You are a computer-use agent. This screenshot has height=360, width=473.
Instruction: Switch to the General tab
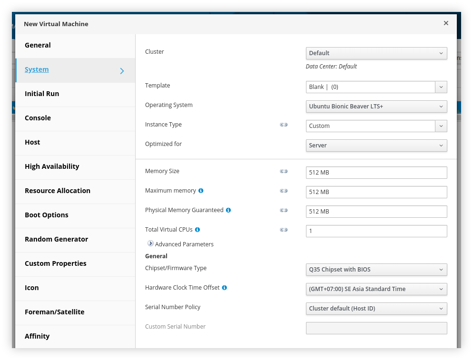[38, 46]
